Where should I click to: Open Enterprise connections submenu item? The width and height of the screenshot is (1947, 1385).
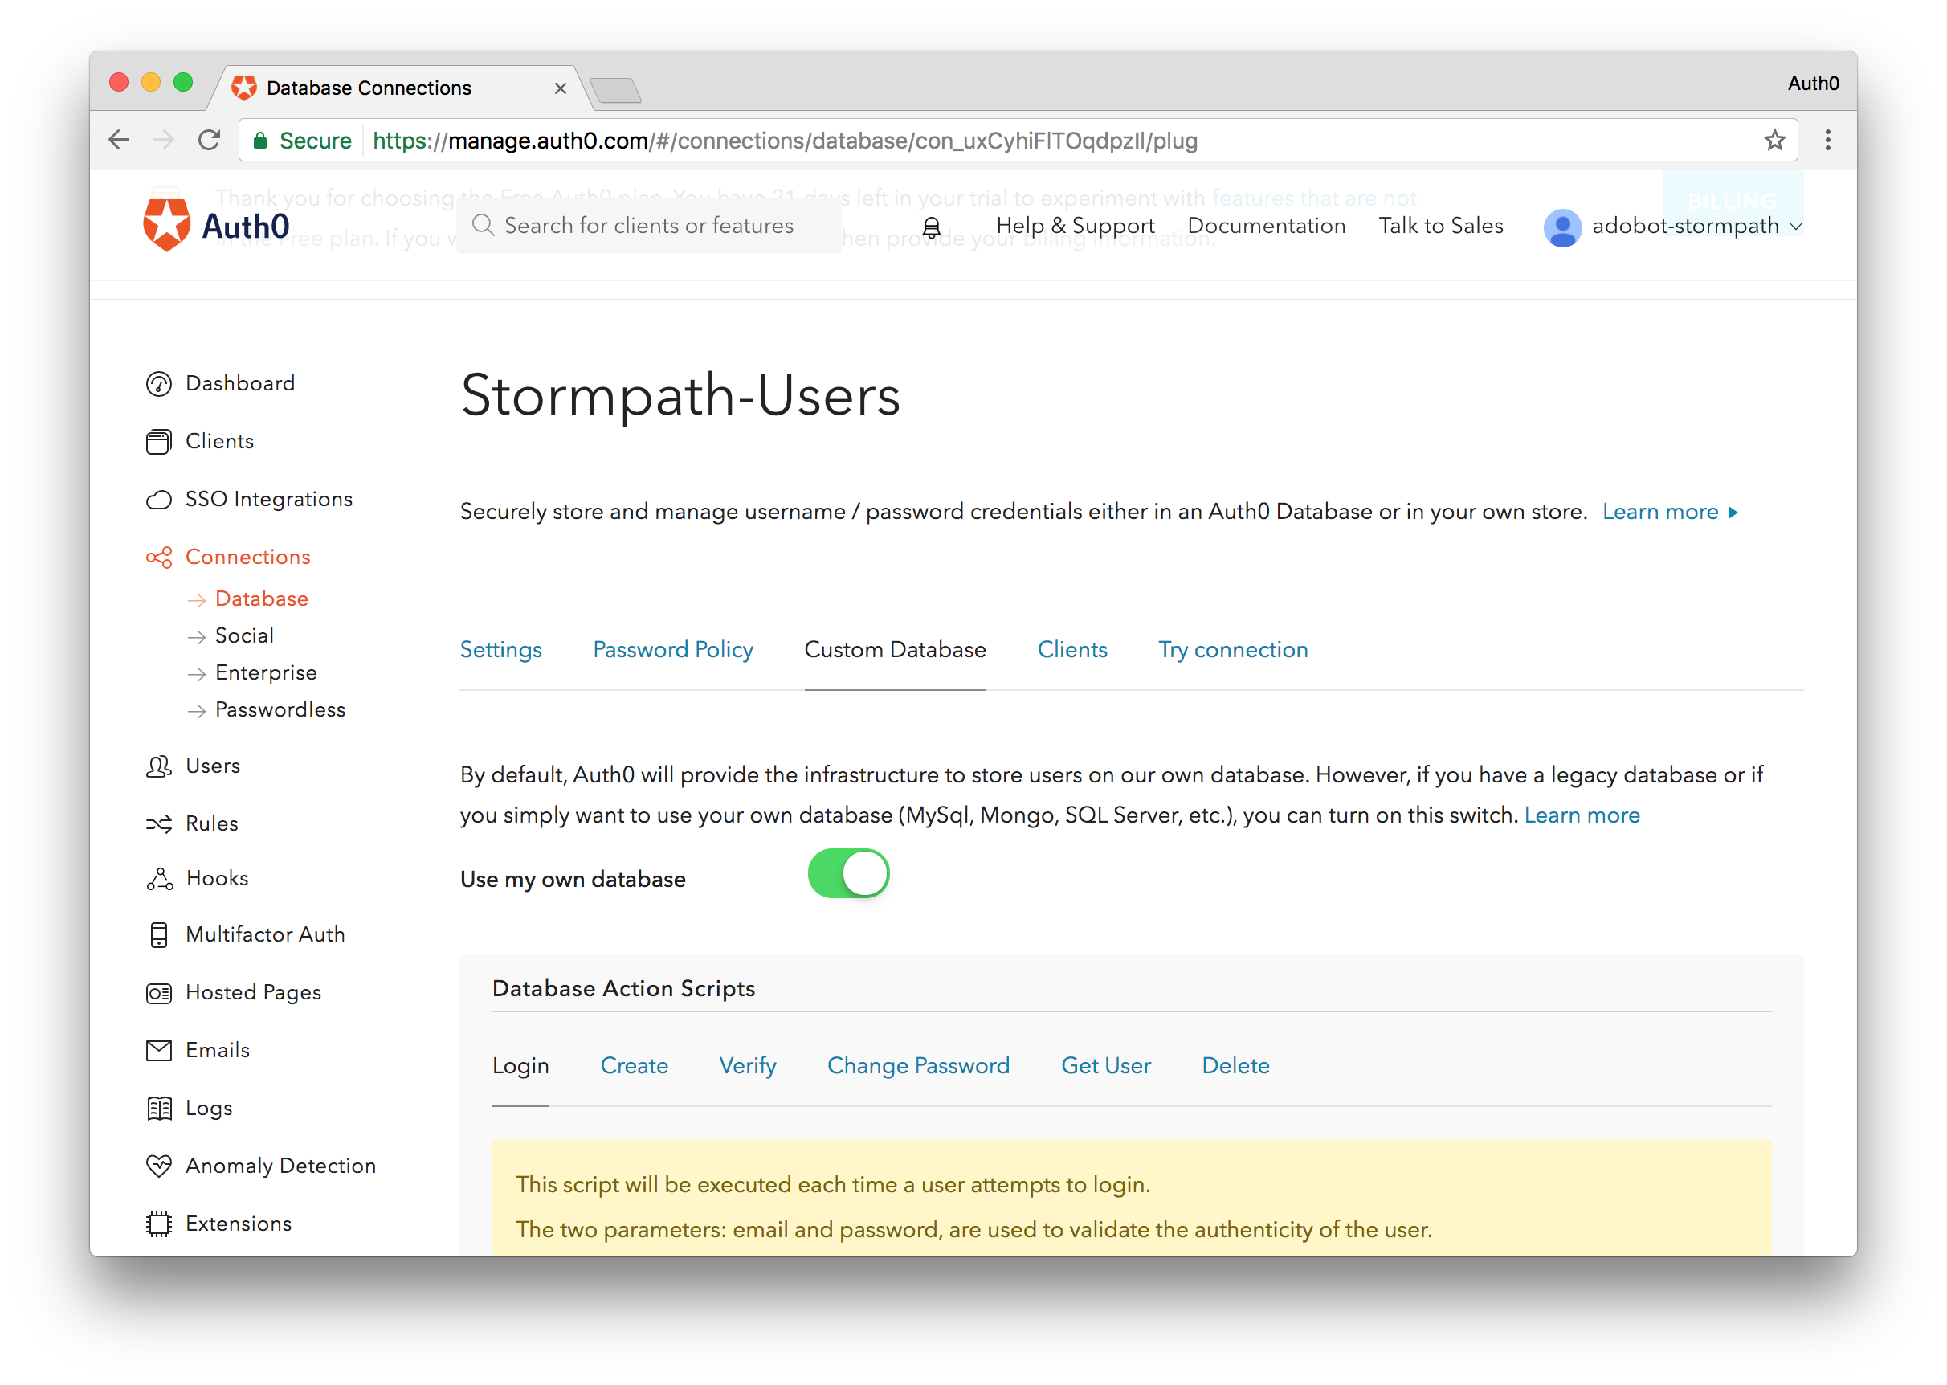[x=265, y=673]
